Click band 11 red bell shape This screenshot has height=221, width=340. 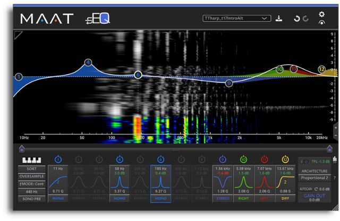pos(265,182)
